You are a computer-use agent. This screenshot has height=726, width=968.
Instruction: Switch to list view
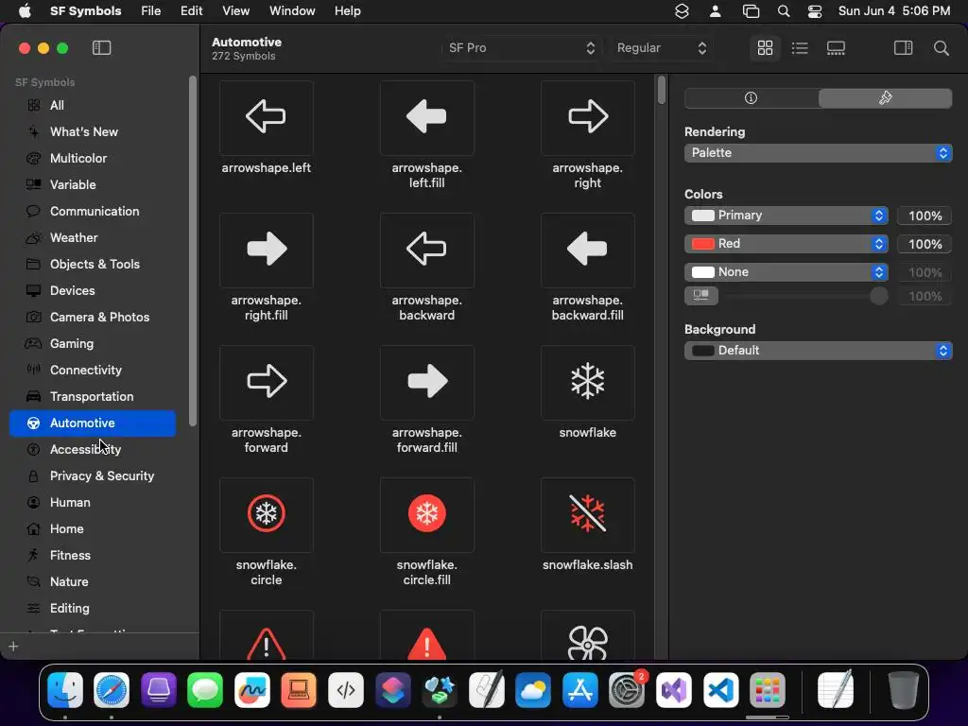click(800, 48)
